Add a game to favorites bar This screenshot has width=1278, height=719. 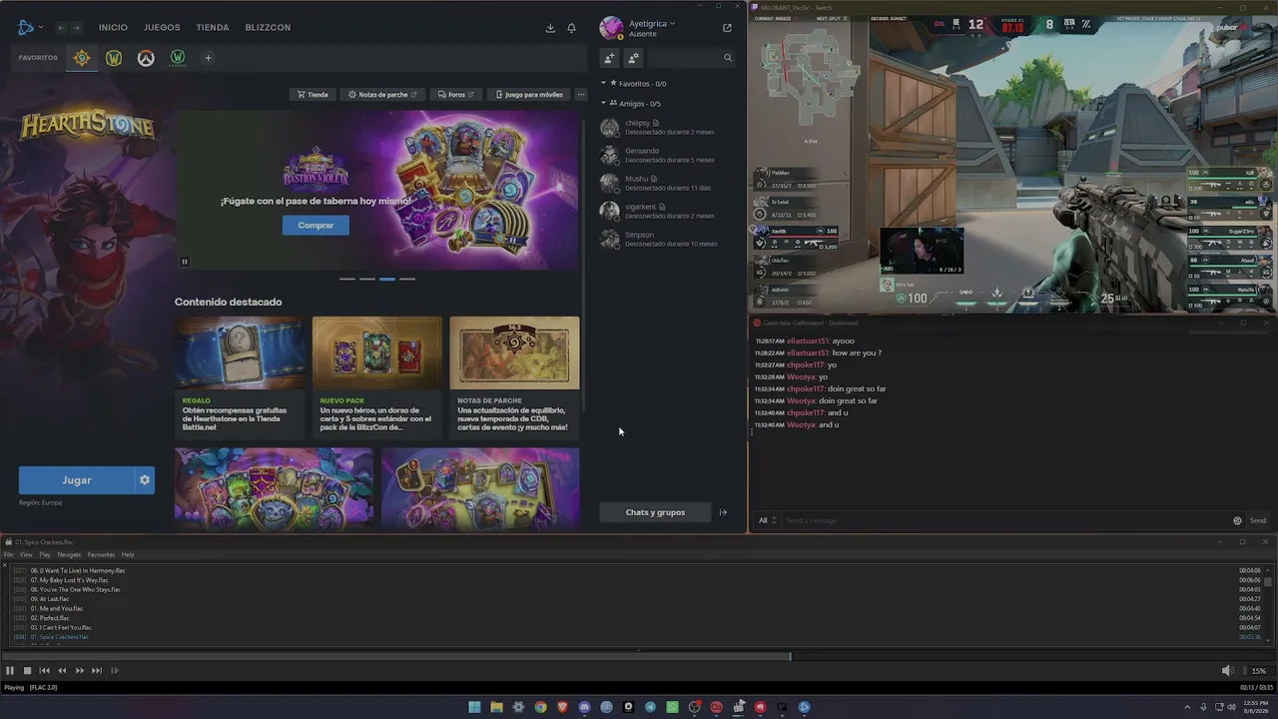point(208,58)
